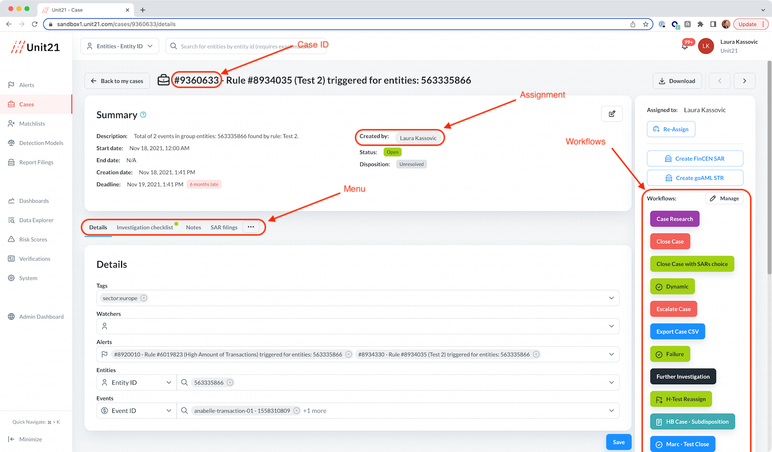Open browser extensions puzzle icon

(700, 24)
